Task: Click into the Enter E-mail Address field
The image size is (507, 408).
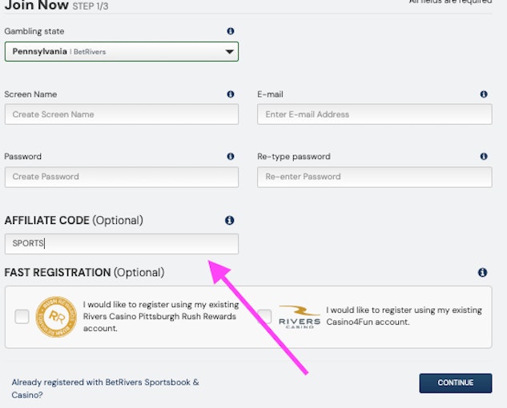Action: point(374,114)
